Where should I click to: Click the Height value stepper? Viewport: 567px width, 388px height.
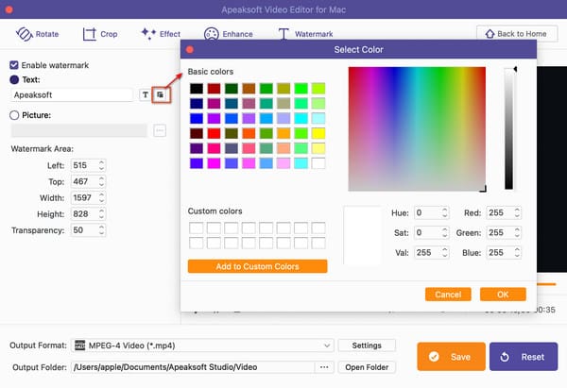[x=102, y=214]
